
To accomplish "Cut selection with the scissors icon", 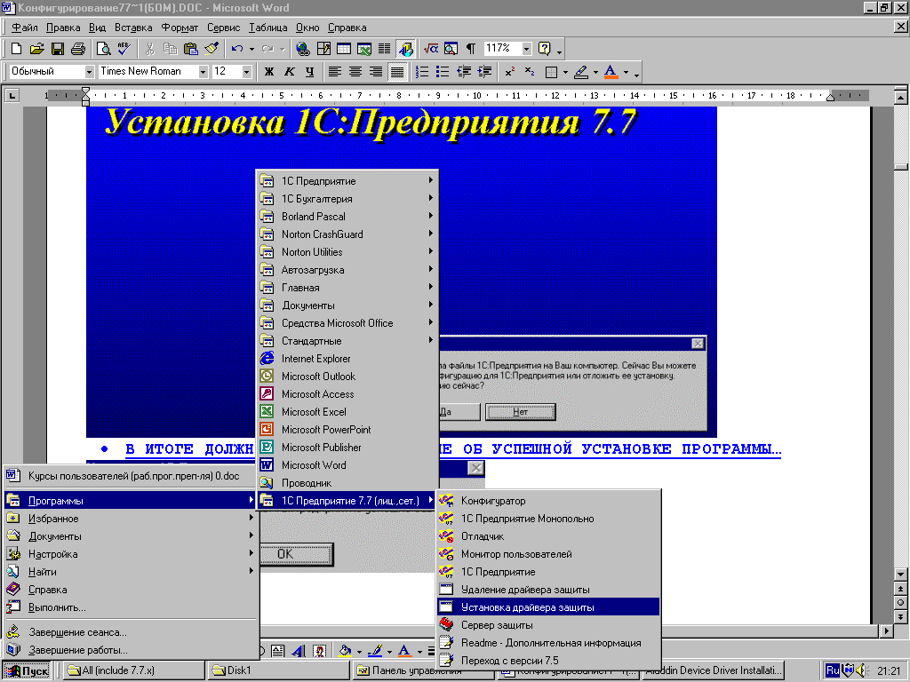I will coord(149,49).
